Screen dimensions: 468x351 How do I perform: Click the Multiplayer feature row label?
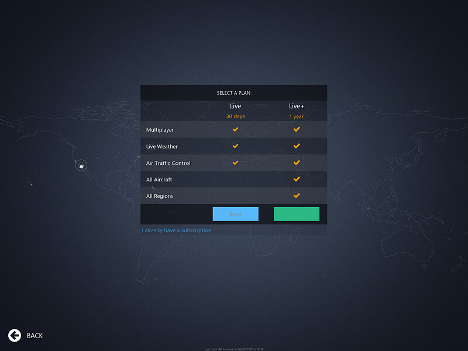160,130
